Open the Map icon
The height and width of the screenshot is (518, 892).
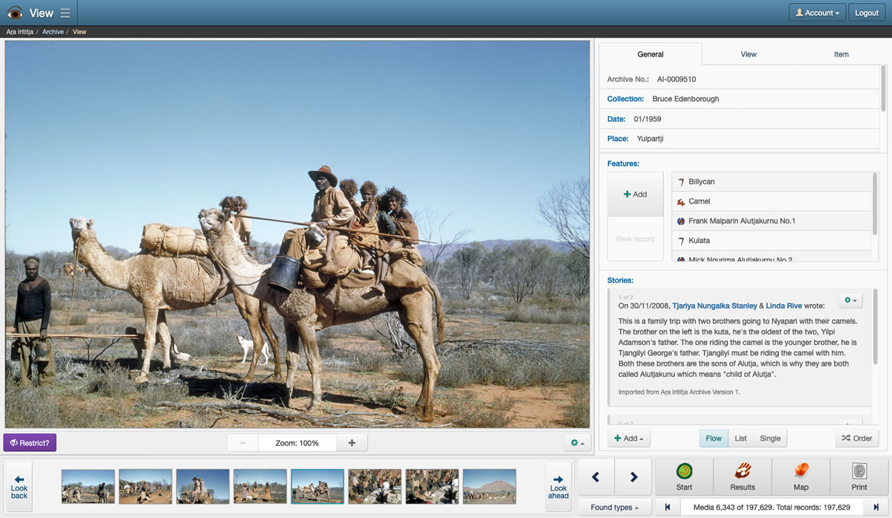click(x=801, y=471)
